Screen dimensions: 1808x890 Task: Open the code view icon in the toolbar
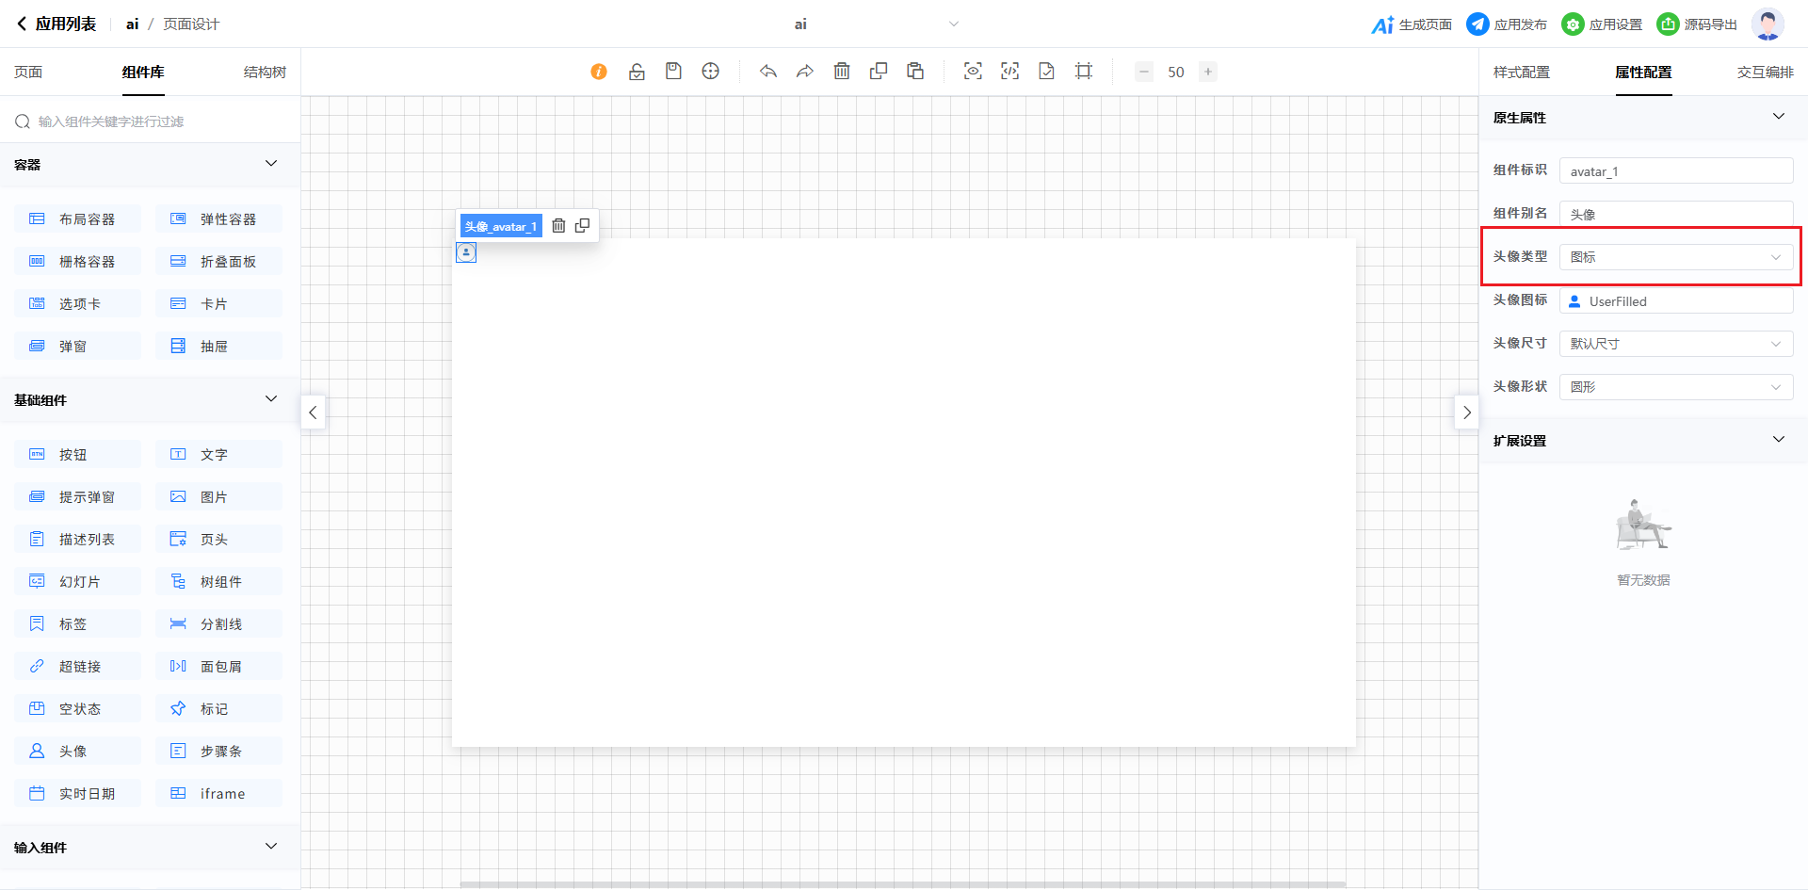click(x=1009, y=72)
